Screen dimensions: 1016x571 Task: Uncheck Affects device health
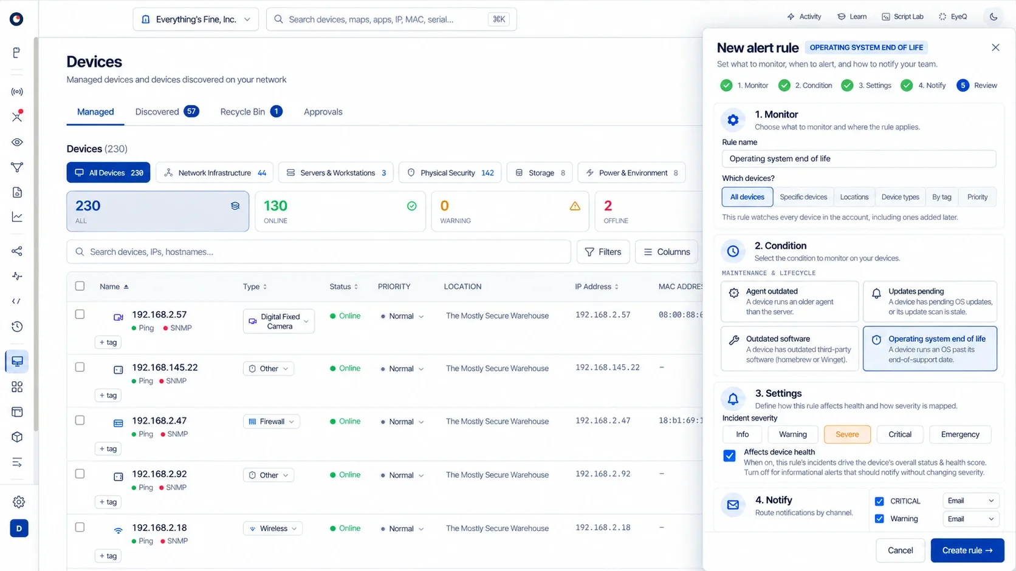coord(729,456)
